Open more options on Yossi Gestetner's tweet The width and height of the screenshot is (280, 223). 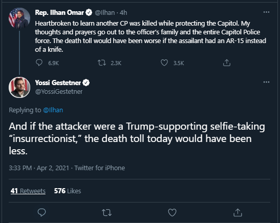[266, 82]
